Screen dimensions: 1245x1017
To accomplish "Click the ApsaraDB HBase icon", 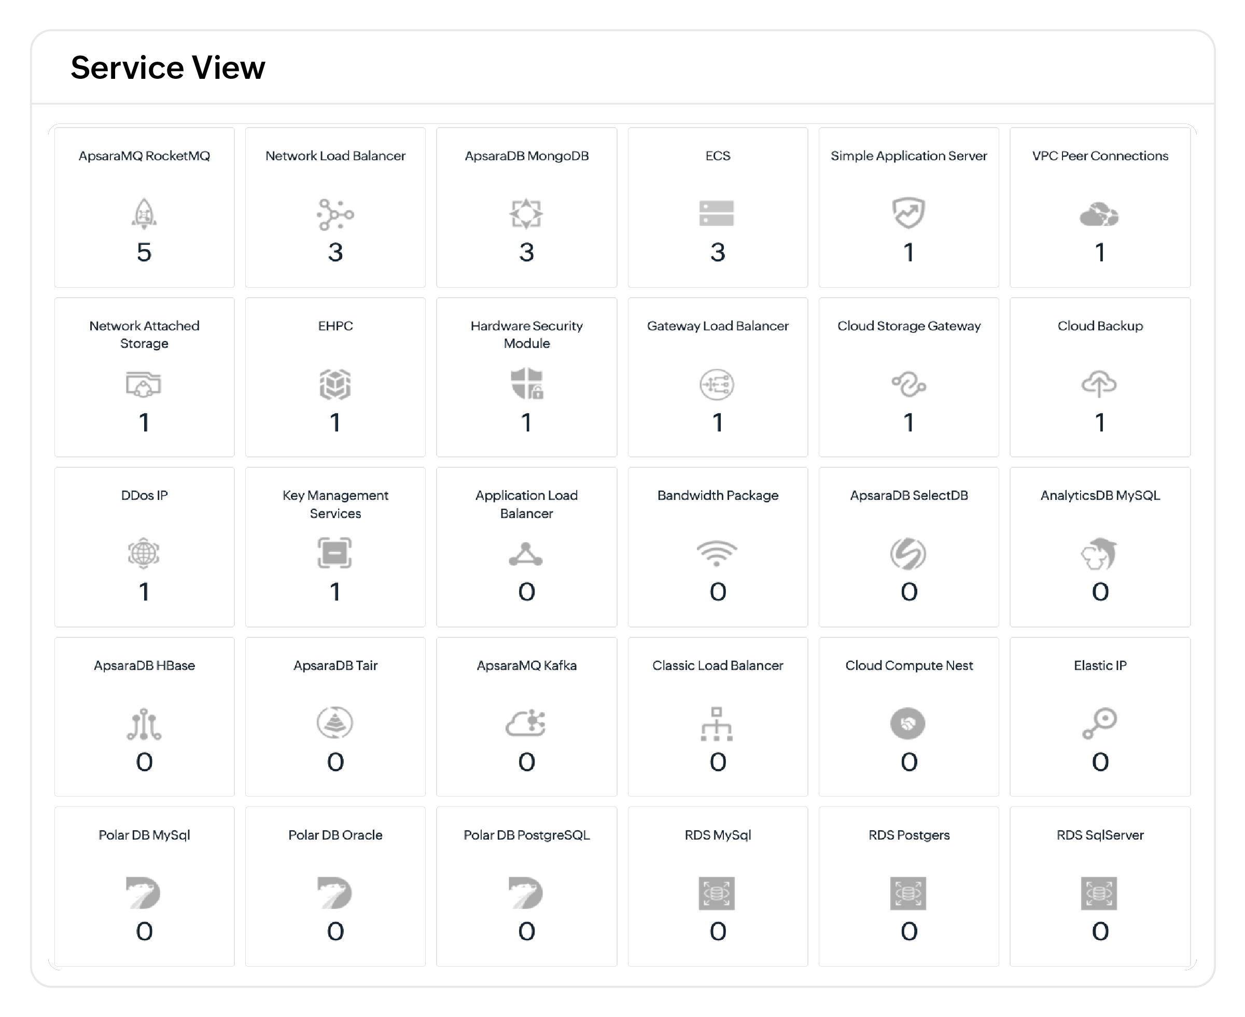I will pyautogui.click(x=144, y=724).
